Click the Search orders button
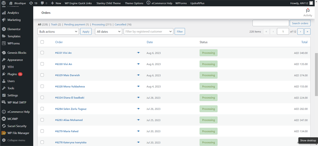Image resolution: width=318 pixels, height=146 pixels. pyautogui.click(x=300, y=23)
